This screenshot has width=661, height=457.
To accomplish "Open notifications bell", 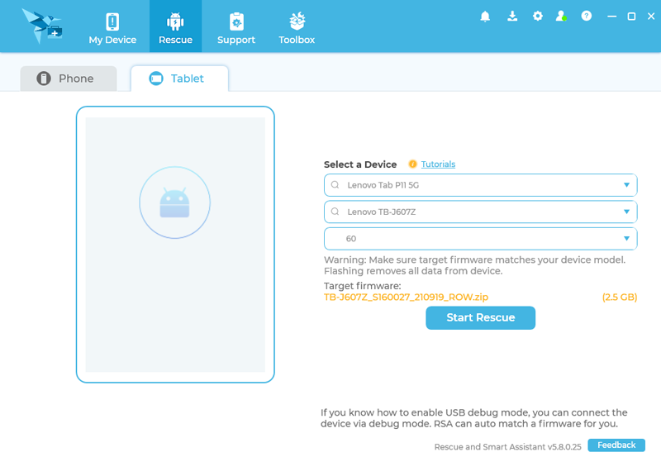I will pos(485,17).
